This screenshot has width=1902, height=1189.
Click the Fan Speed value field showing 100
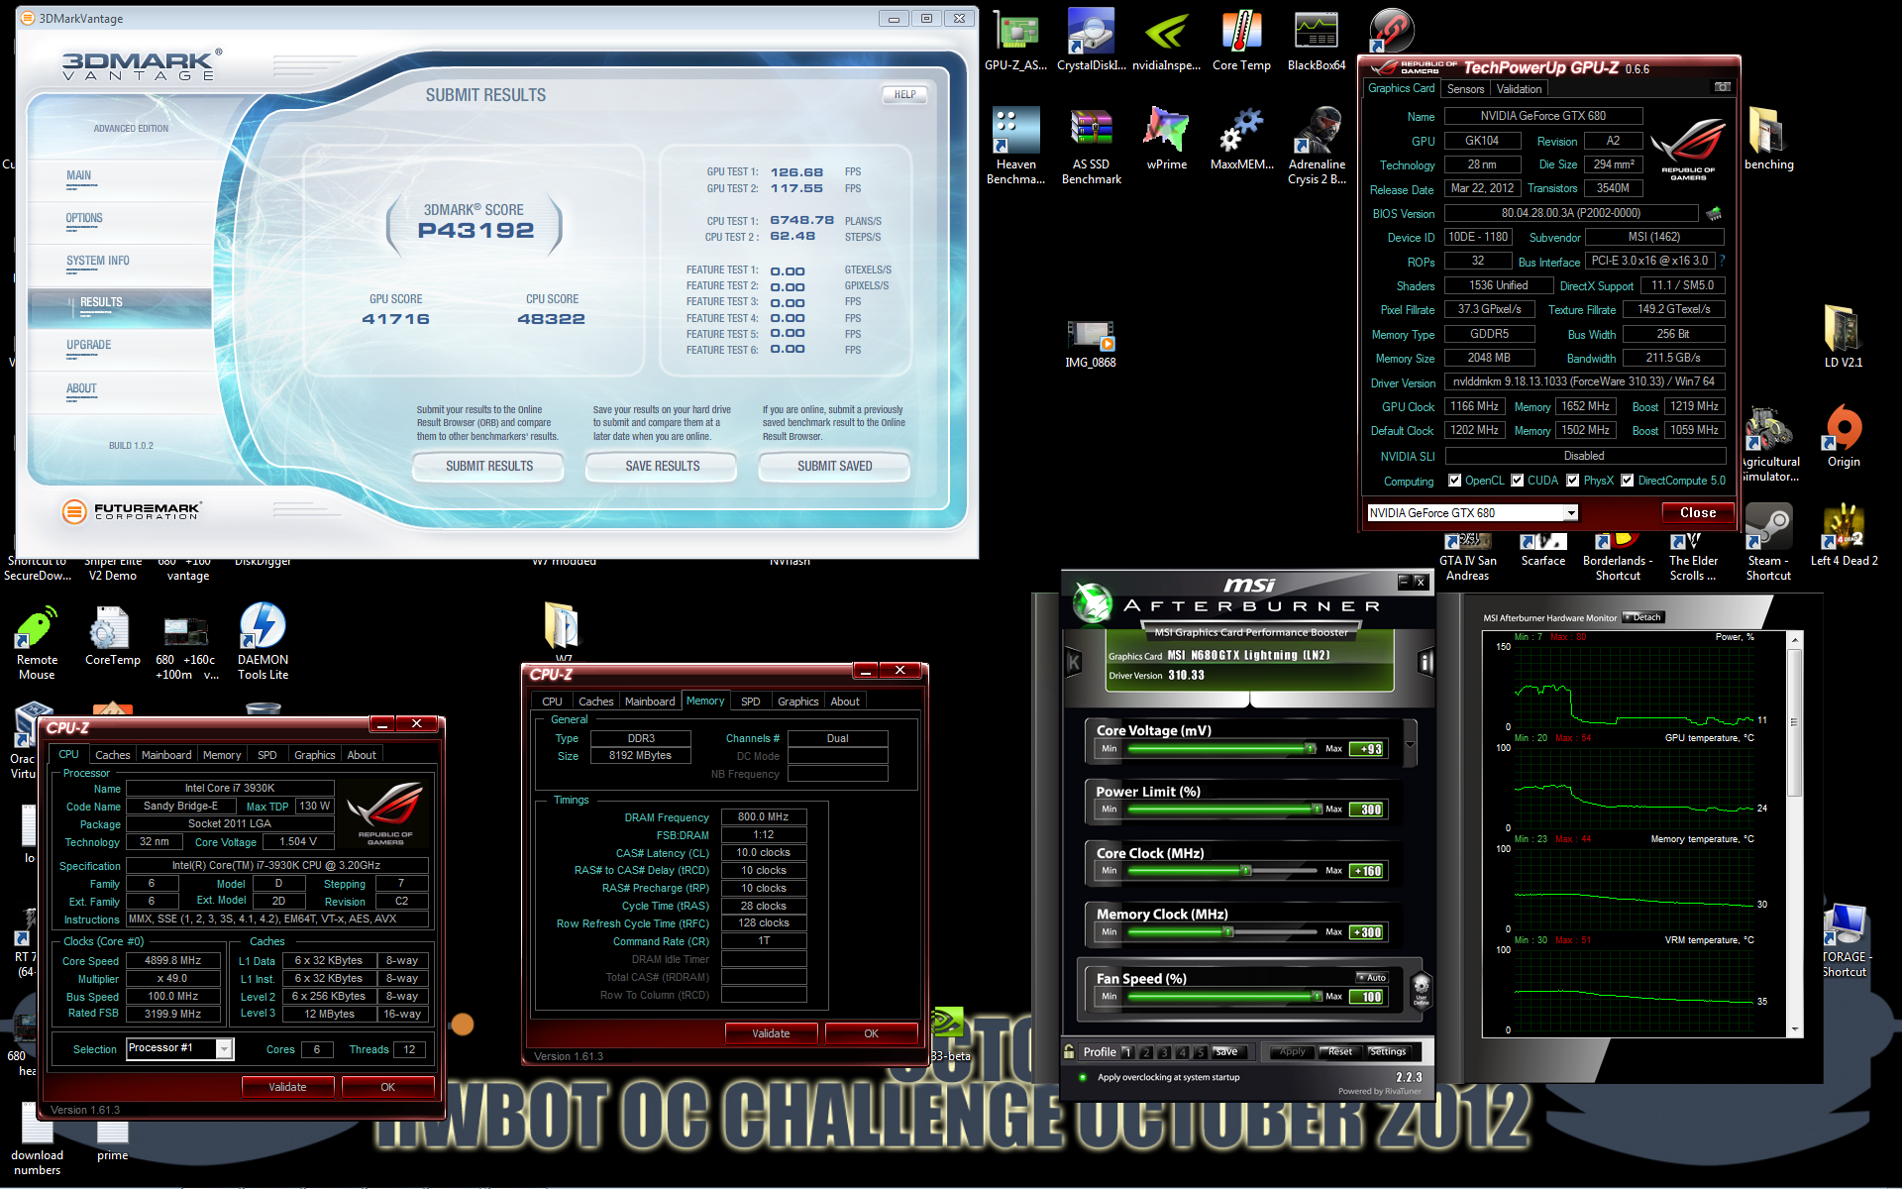coord(1367,997)
